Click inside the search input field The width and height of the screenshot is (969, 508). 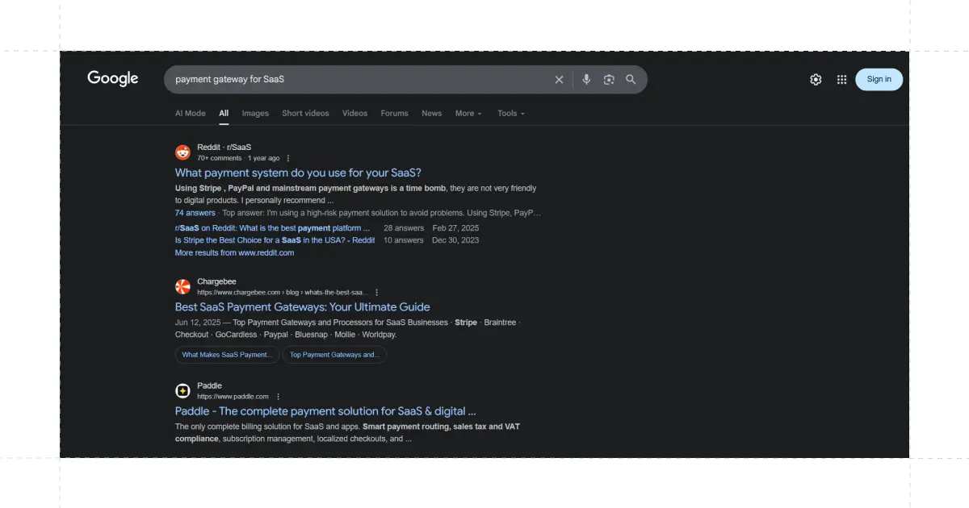coord(363,79)
